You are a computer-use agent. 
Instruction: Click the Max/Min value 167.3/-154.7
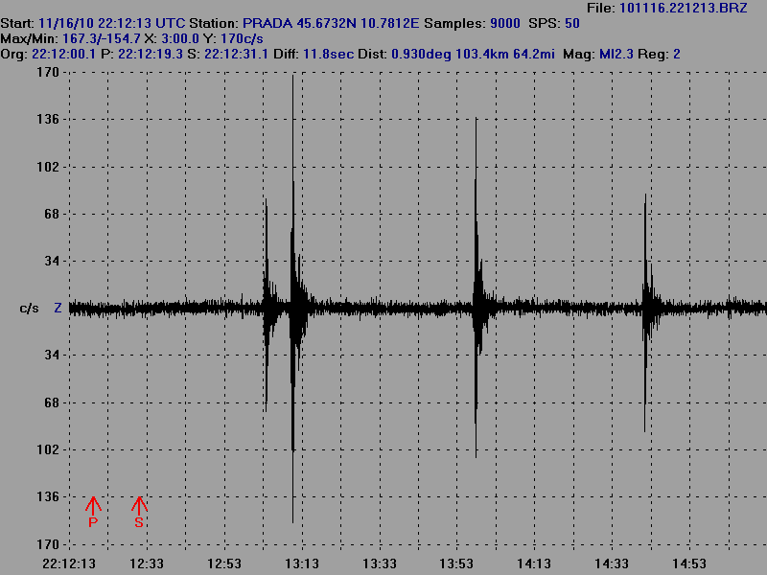102,38
